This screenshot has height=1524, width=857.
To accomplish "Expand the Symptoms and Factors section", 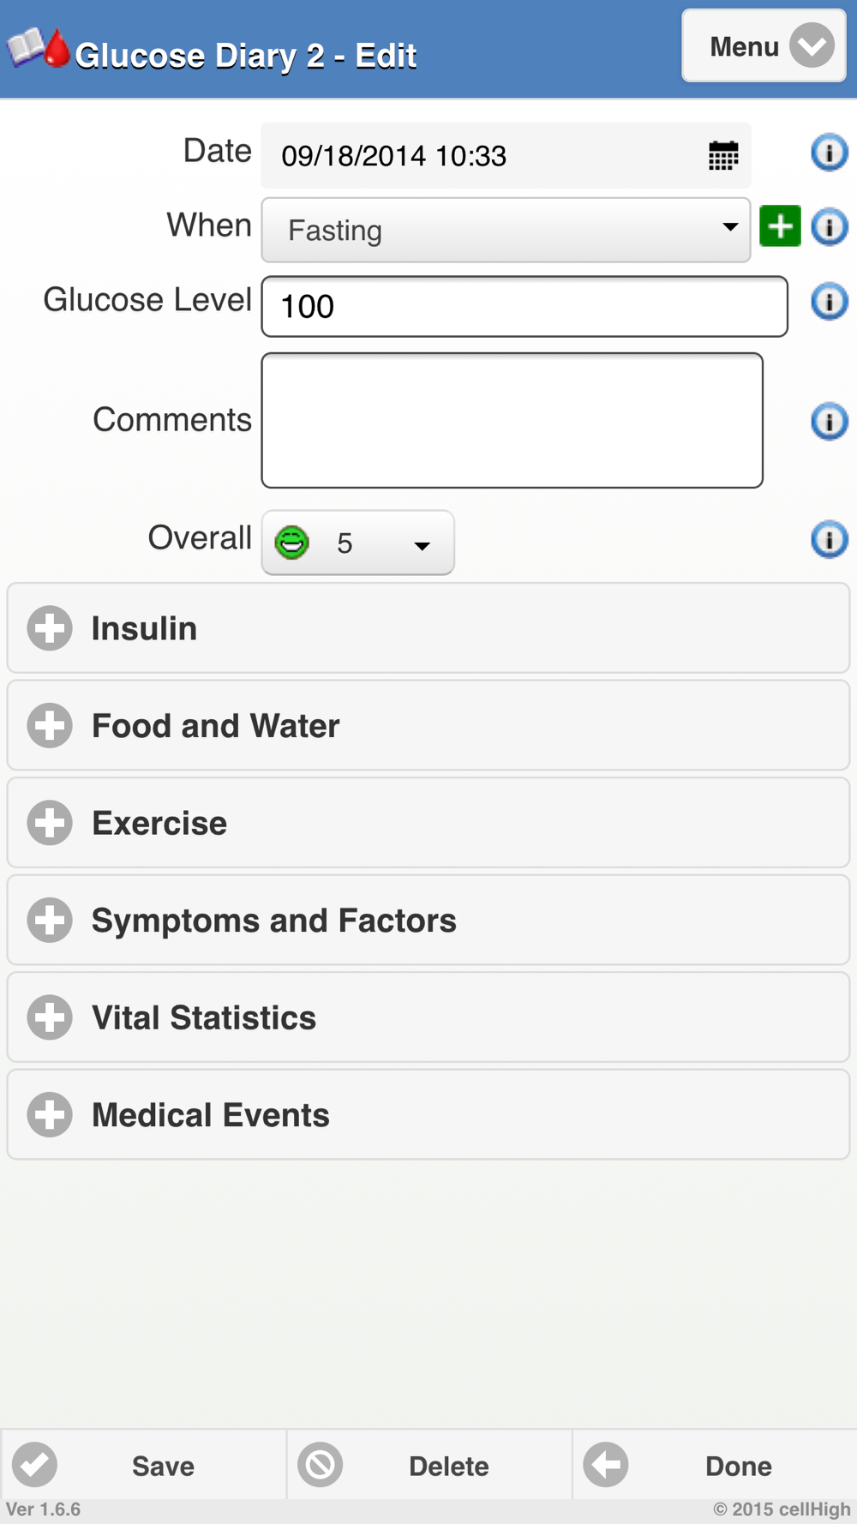I will [428, 921].
